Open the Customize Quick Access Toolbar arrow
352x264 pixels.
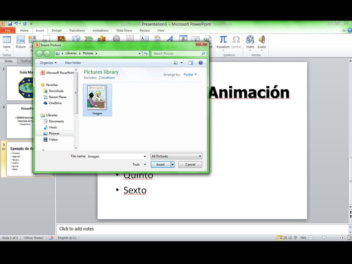[31, 24]
